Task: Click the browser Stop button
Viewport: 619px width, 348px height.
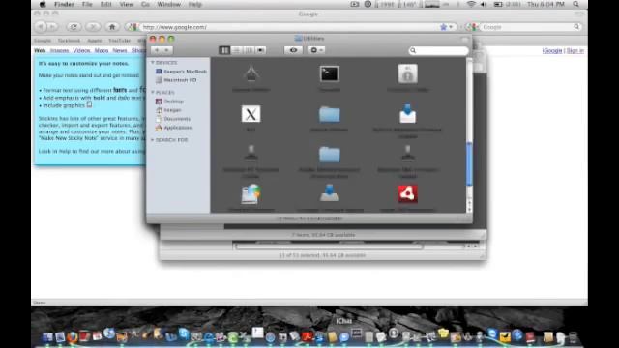Action: [x=93, y=27]
